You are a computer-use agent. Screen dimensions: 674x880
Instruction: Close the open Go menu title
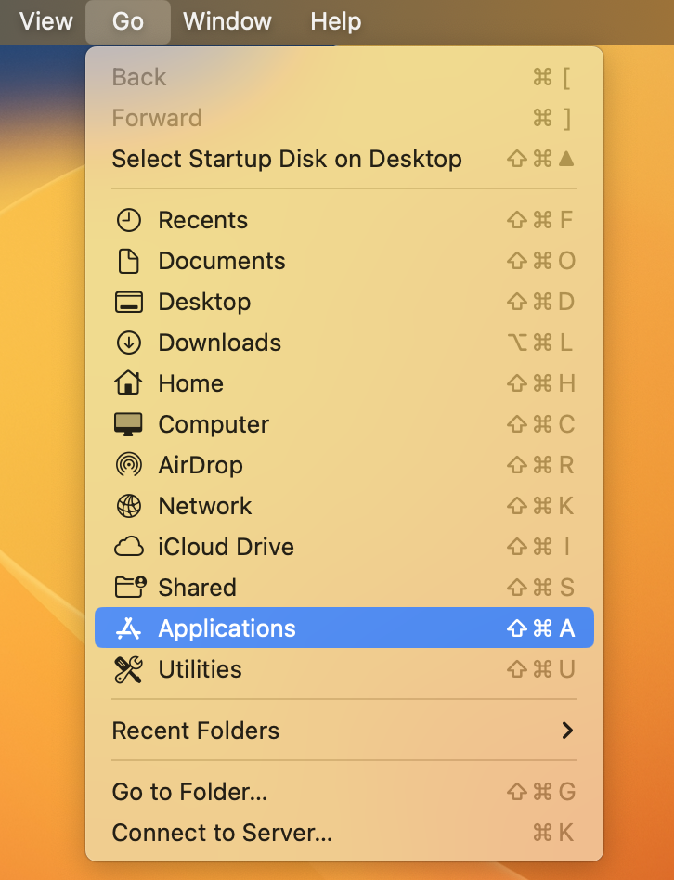pos(128,21)
